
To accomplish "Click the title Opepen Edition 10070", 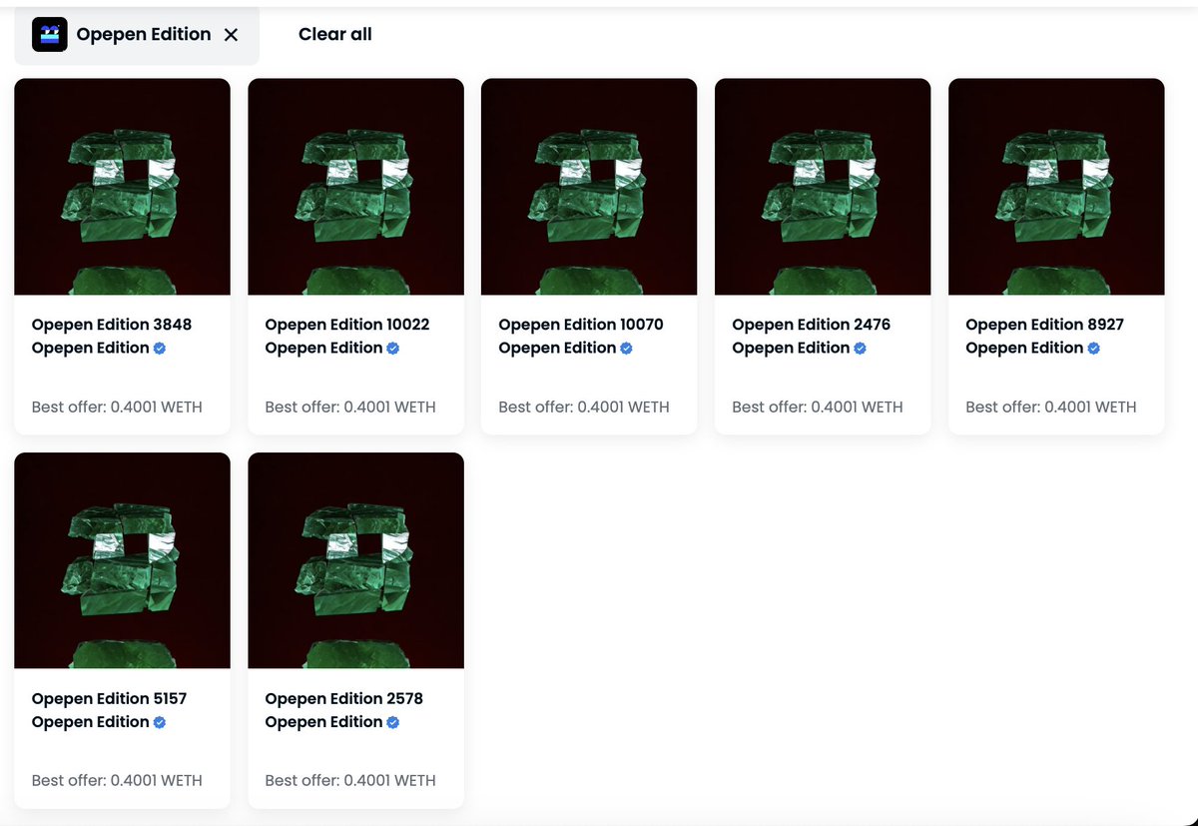I will click(581, 325).
